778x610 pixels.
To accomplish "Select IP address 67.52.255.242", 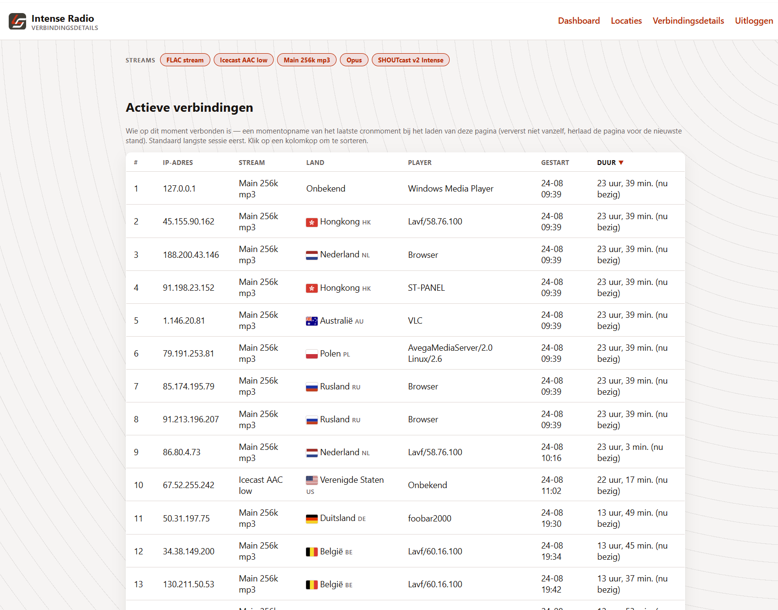I will coord(189,485).
